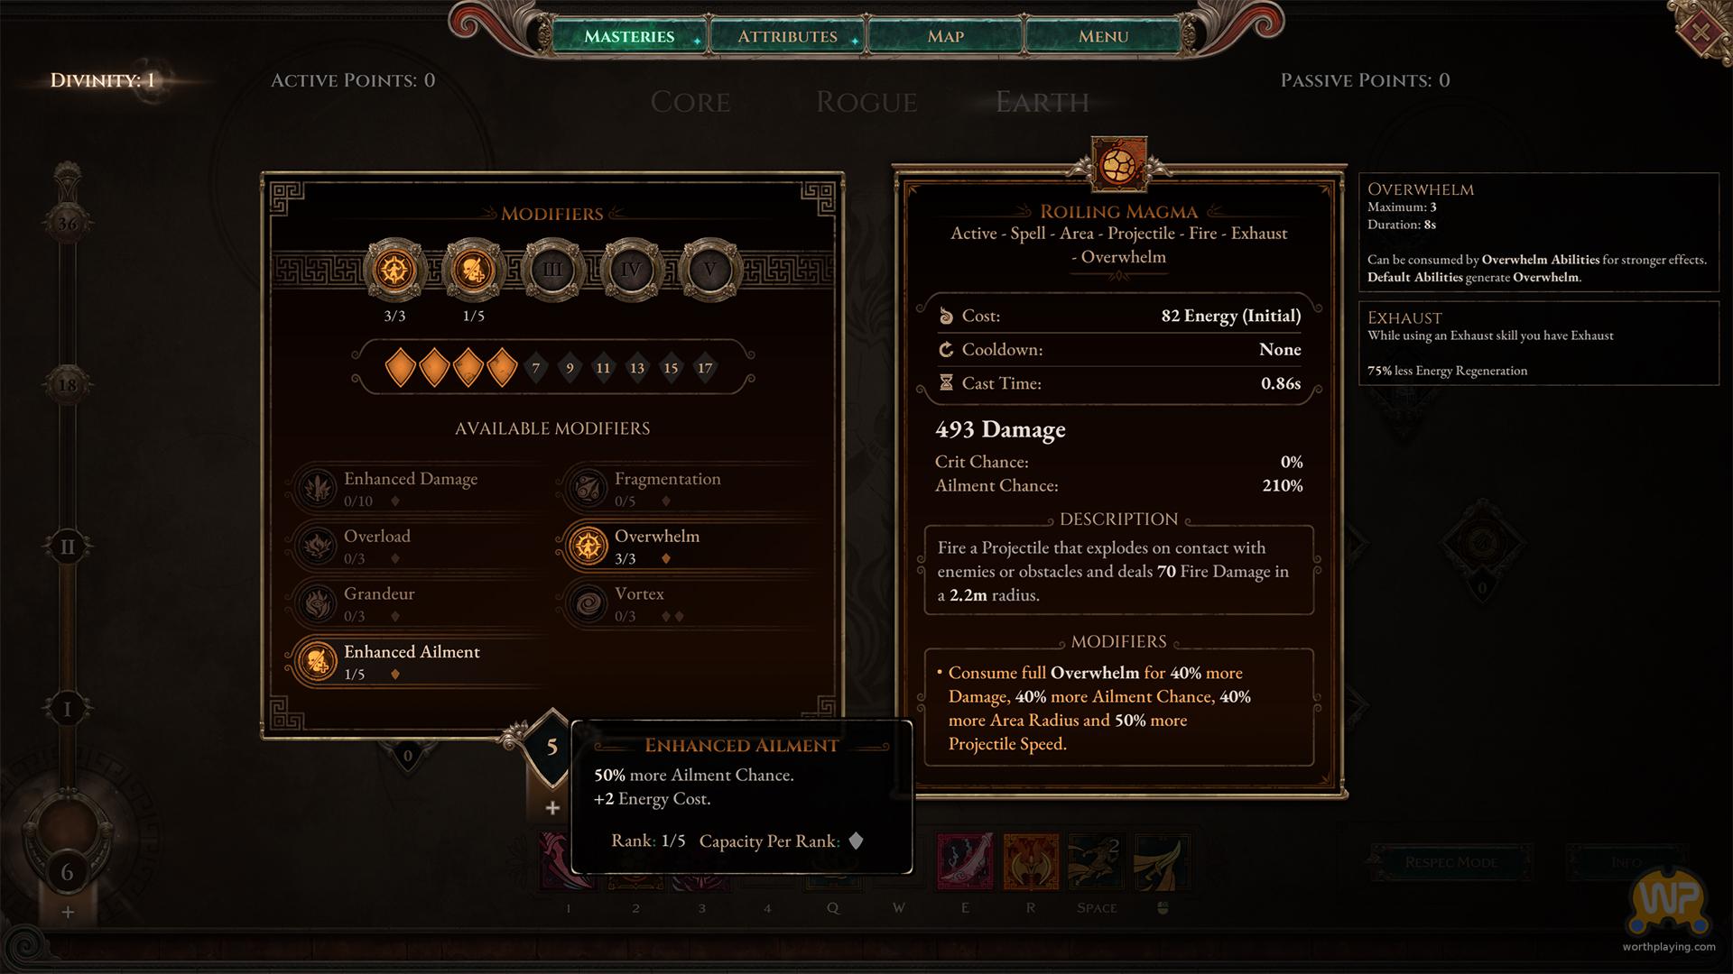Viewport: 1733px width, 974px height.
Task: Select the Enhanced Ailment modifier slot icon
Action: click(x=473, y=270)
